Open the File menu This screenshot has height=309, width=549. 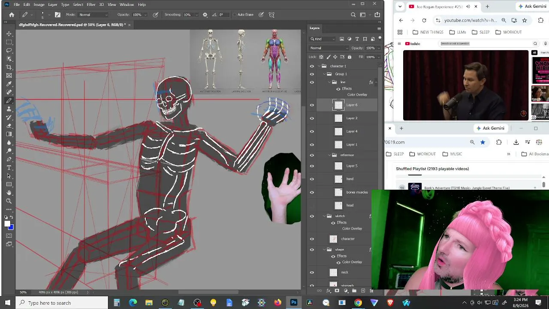(x=17, y=4)
